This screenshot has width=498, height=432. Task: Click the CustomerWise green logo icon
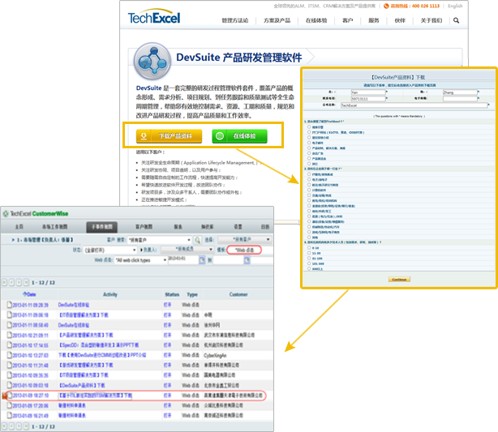pos(6,214)
